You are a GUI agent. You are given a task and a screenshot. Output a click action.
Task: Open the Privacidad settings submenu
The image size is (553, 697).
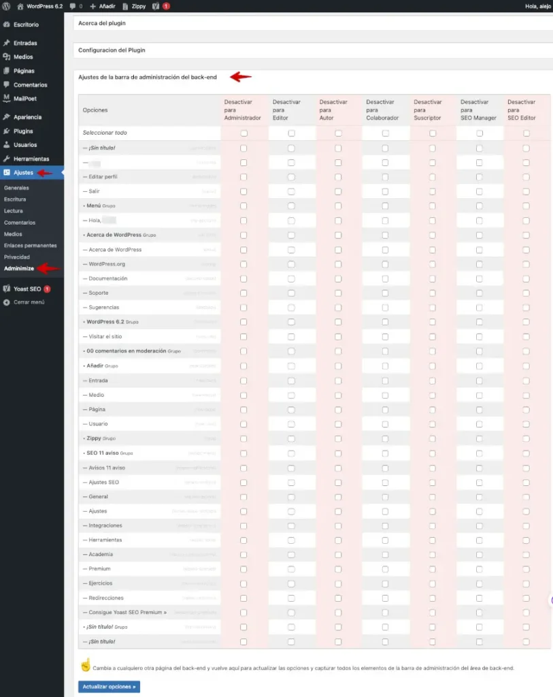[17, 257]
